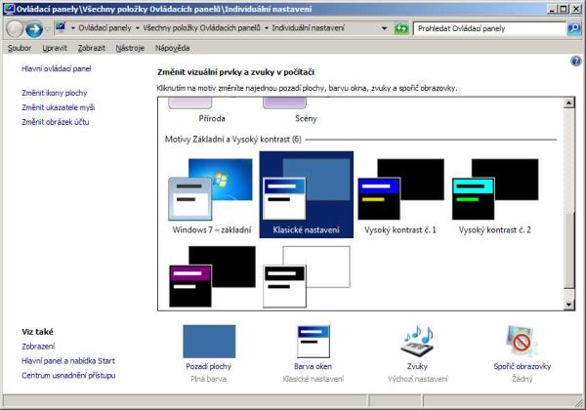Select the white high contrast theme
Image resolution: width=586 pixels, height=410 pixels.
click(x=307, y=276)
